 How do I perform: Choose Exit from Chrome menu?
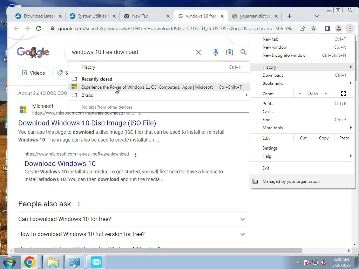pyautogui.click(x=302, y=168)
